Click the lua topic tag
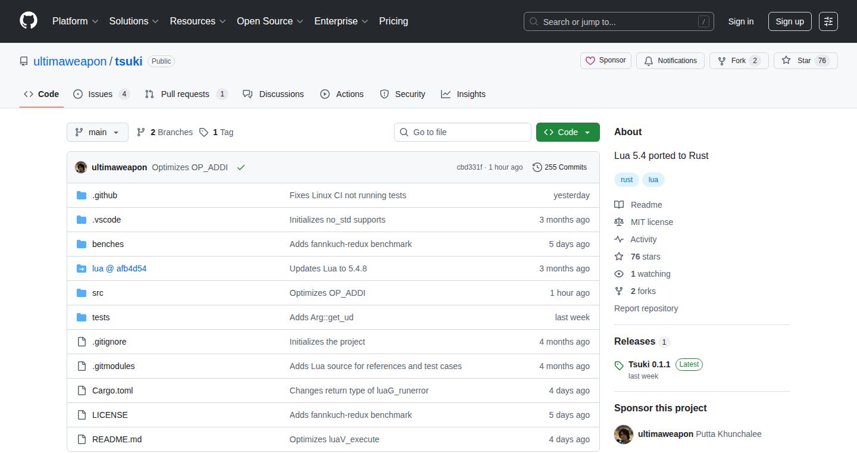This screenshot has height=453, width=857. tap(653, 180)
